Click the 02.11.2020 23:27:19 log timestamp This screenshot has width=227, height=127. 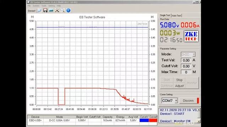click(x=175, y=110)
